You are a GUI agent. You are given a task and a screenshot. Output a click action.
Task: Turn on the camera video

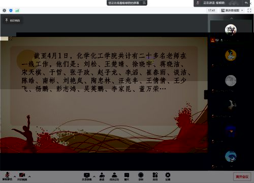[22, 176]
